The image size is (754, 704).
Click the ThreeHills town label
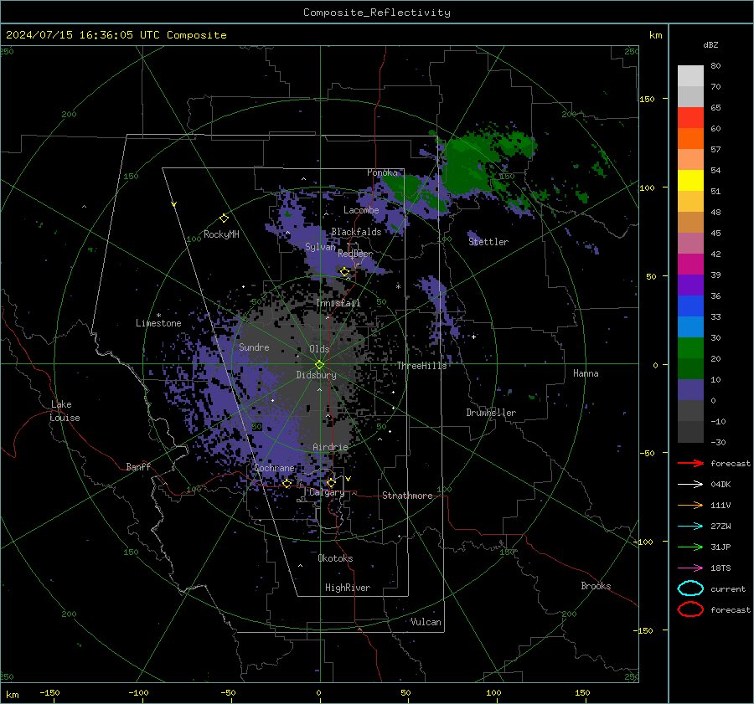(421, 366)
